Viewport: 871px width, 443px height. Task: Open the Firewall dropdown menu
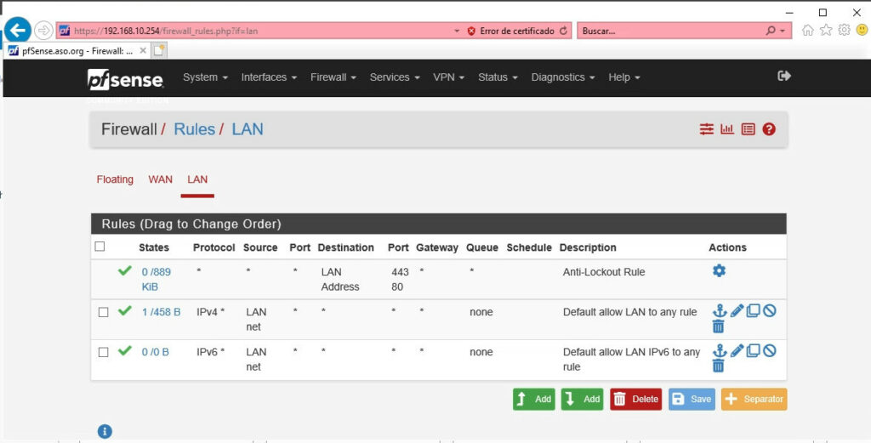pyautogui.click(x=333, y=77)
